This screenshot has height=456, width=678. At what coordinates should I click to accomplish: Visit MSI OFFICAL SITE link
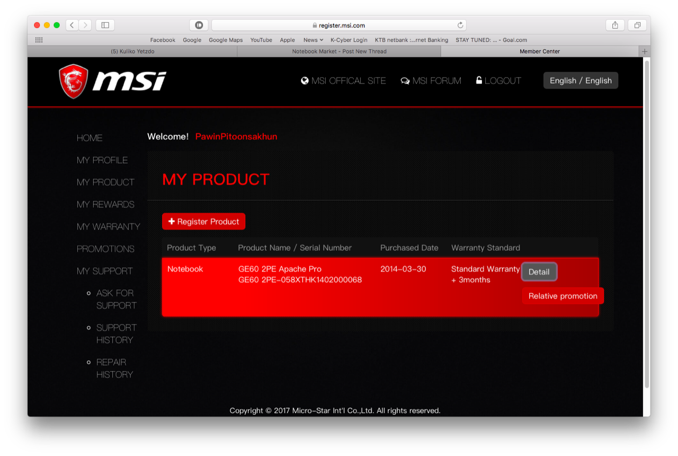click(343, 81)
